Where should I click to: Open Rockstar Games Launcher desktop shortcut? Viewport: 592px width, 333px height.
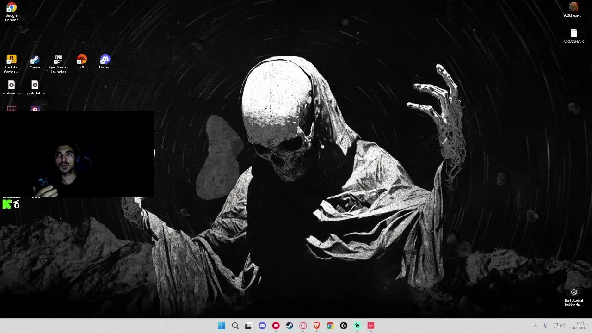click(x=12, y=64)
